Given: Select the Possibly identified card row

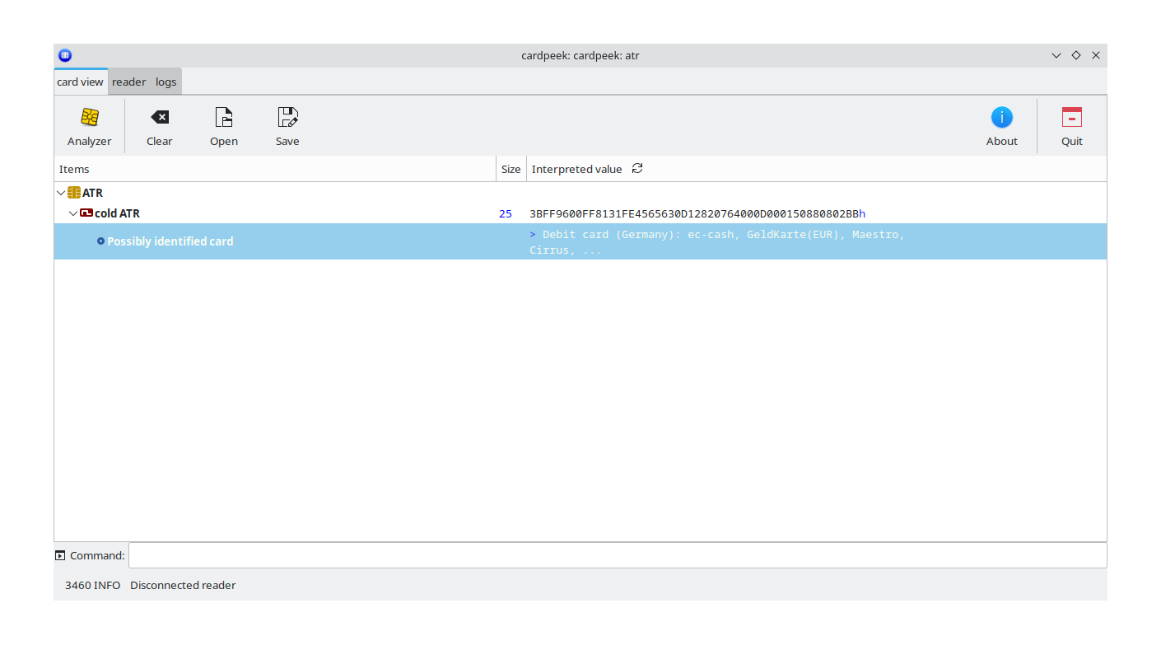Looking at the screenshot, I should point(170,241).
